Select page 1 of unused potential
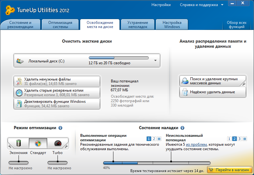Viewport: 254px width, 175px height. 229,139
